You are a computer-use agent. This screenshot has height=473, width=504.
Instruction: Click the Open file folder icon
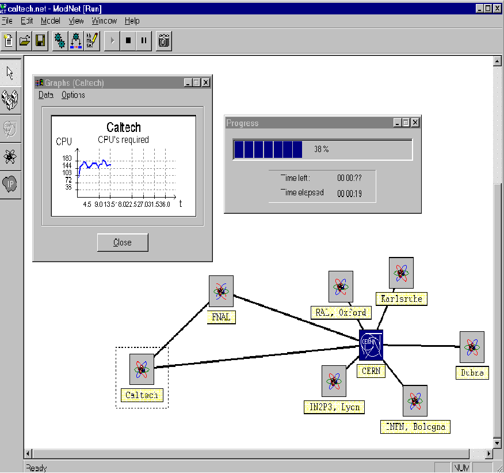[25, 40]
